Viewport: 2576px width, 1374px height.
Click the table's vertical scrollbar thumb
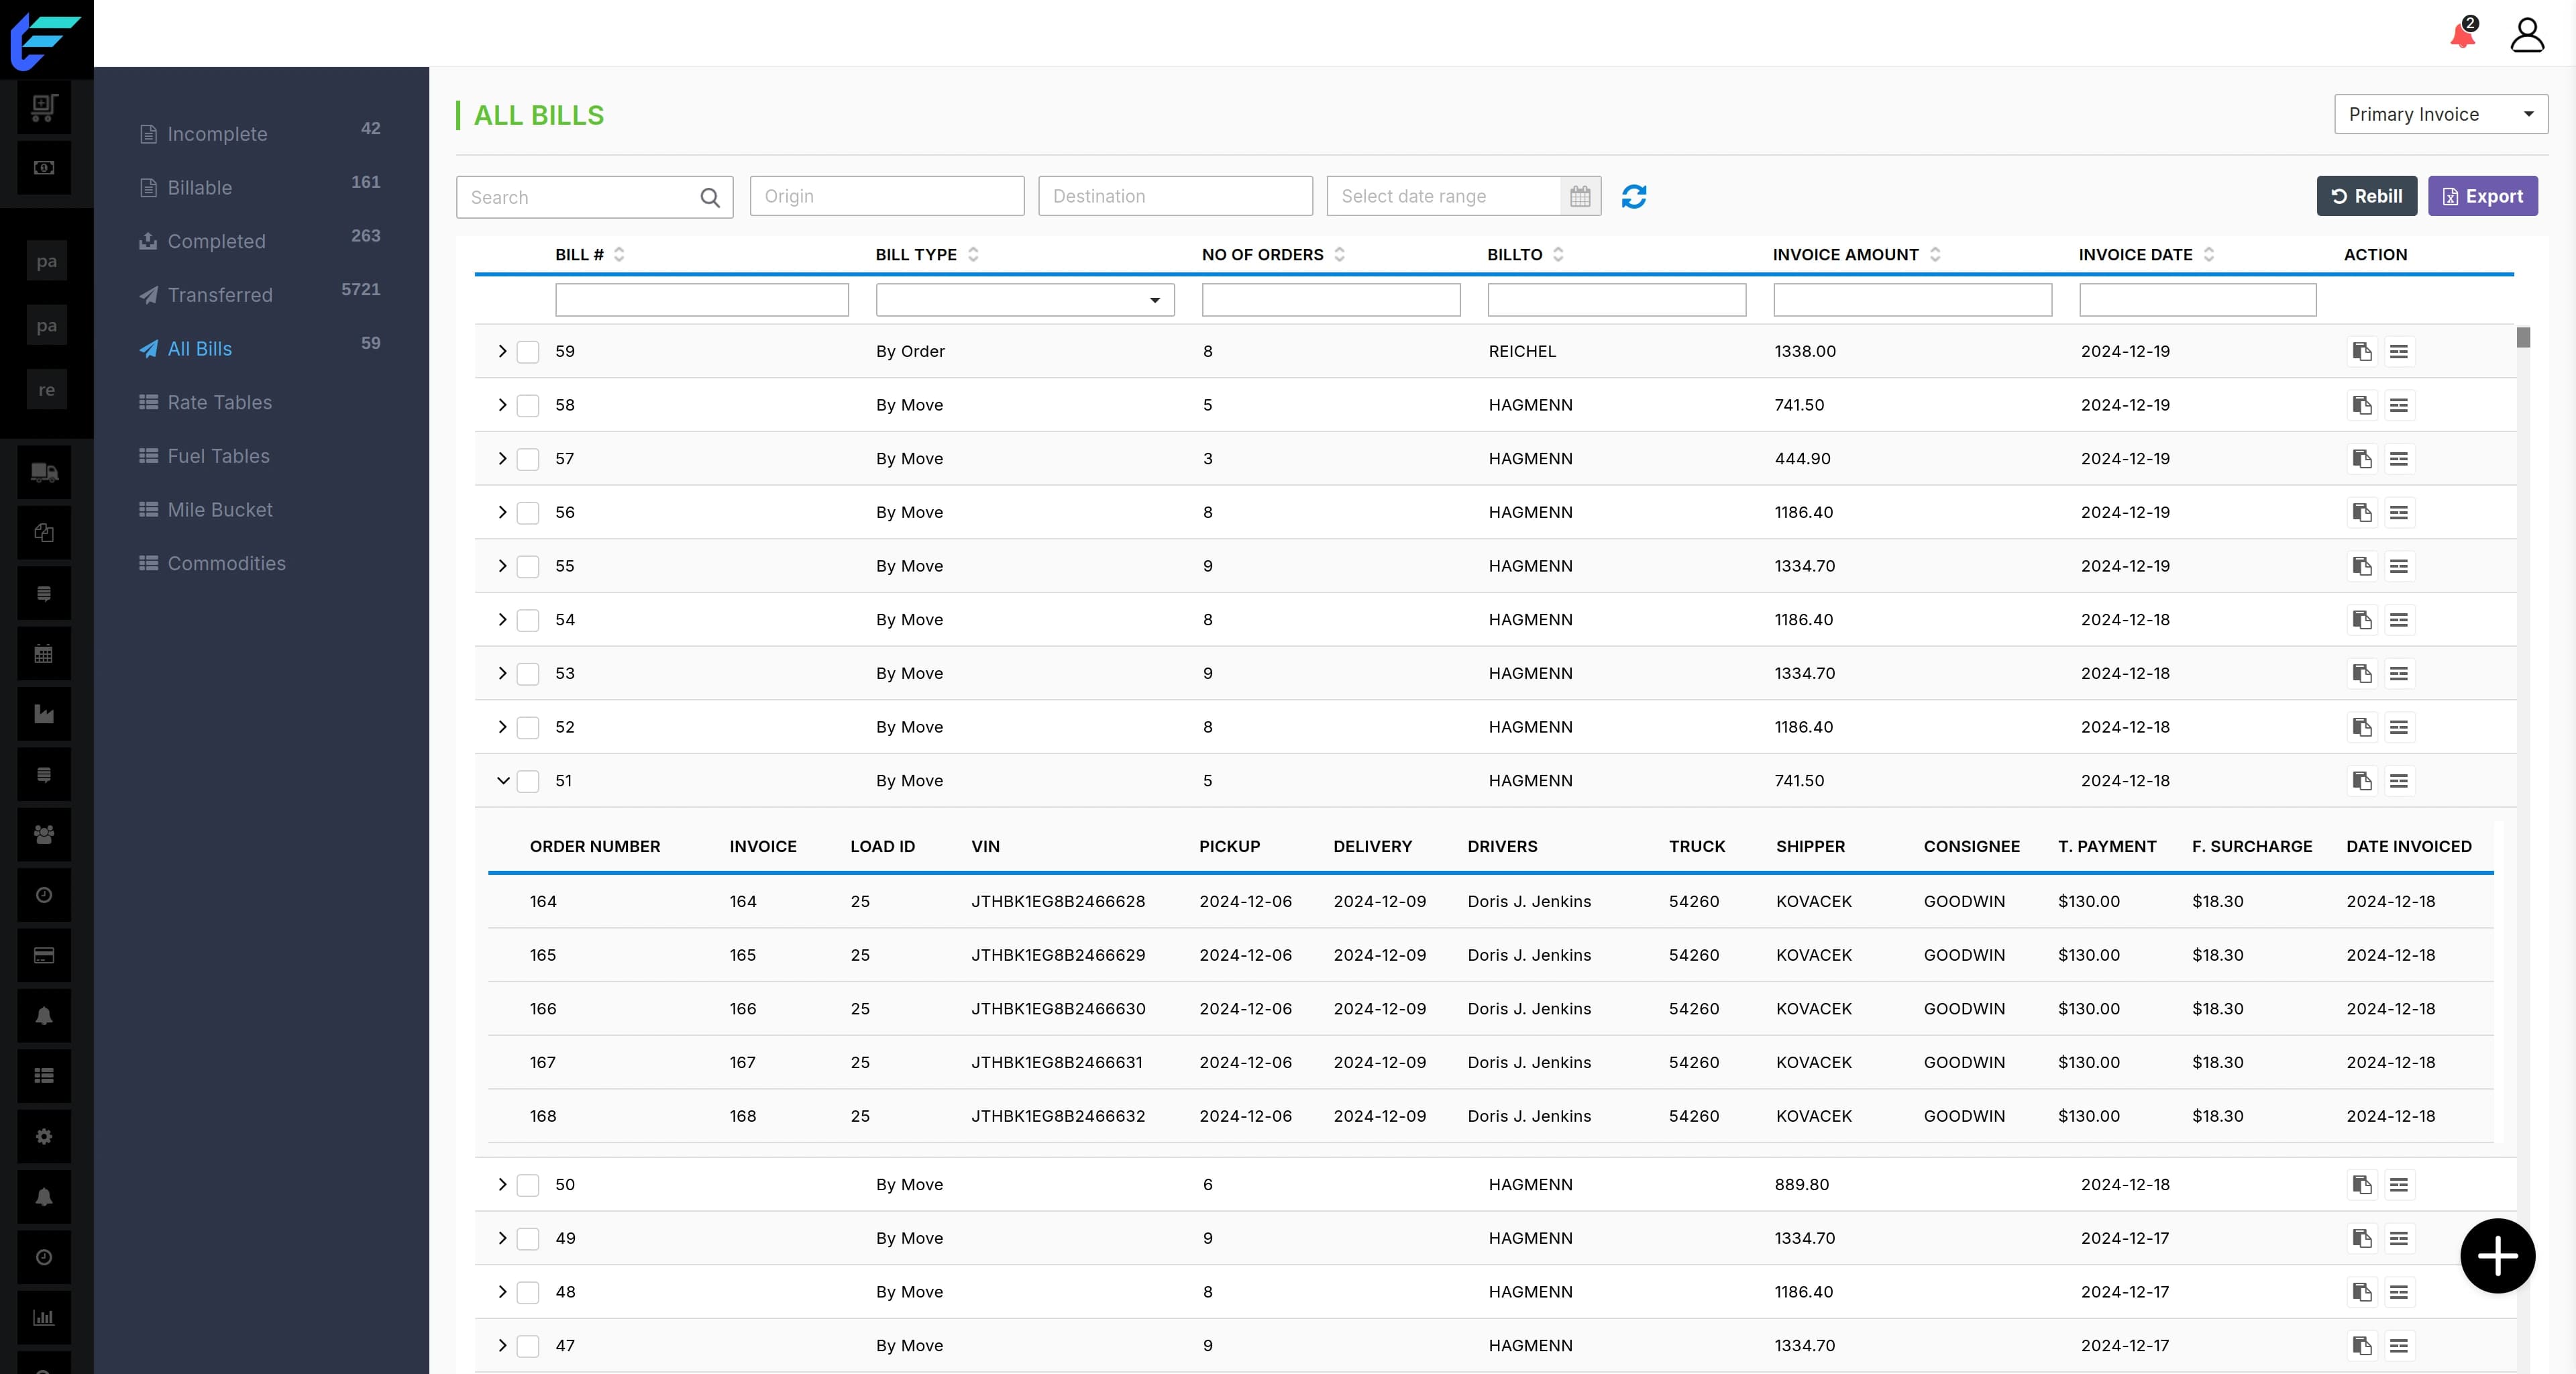[2523, 338]
